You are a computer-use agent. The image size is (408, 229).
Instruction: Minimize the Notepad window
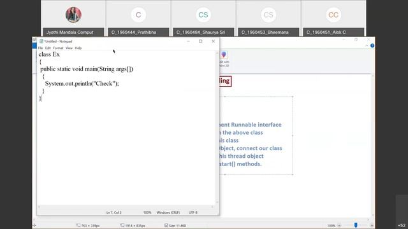tap(188, 41)
